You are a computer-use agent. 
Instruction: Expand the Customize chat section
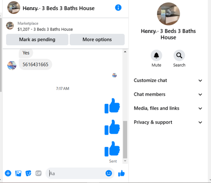(x=168, y=80)
